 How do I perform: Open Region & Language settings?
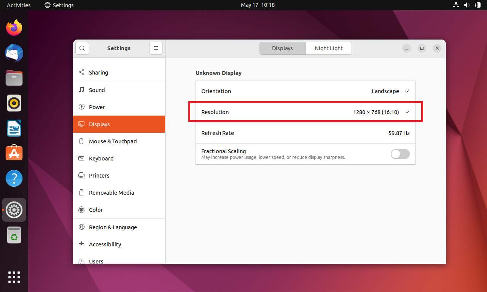point(113,227)
